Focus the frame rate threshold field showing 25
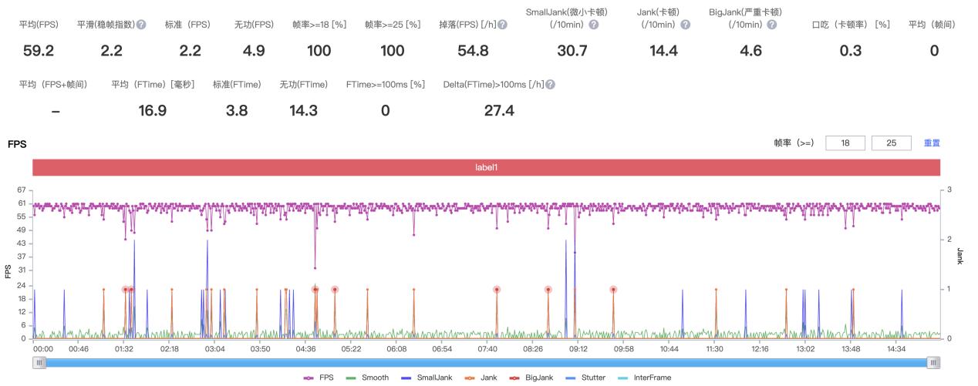The width and height of the screenshot is (978, 386). click(891, 143)
